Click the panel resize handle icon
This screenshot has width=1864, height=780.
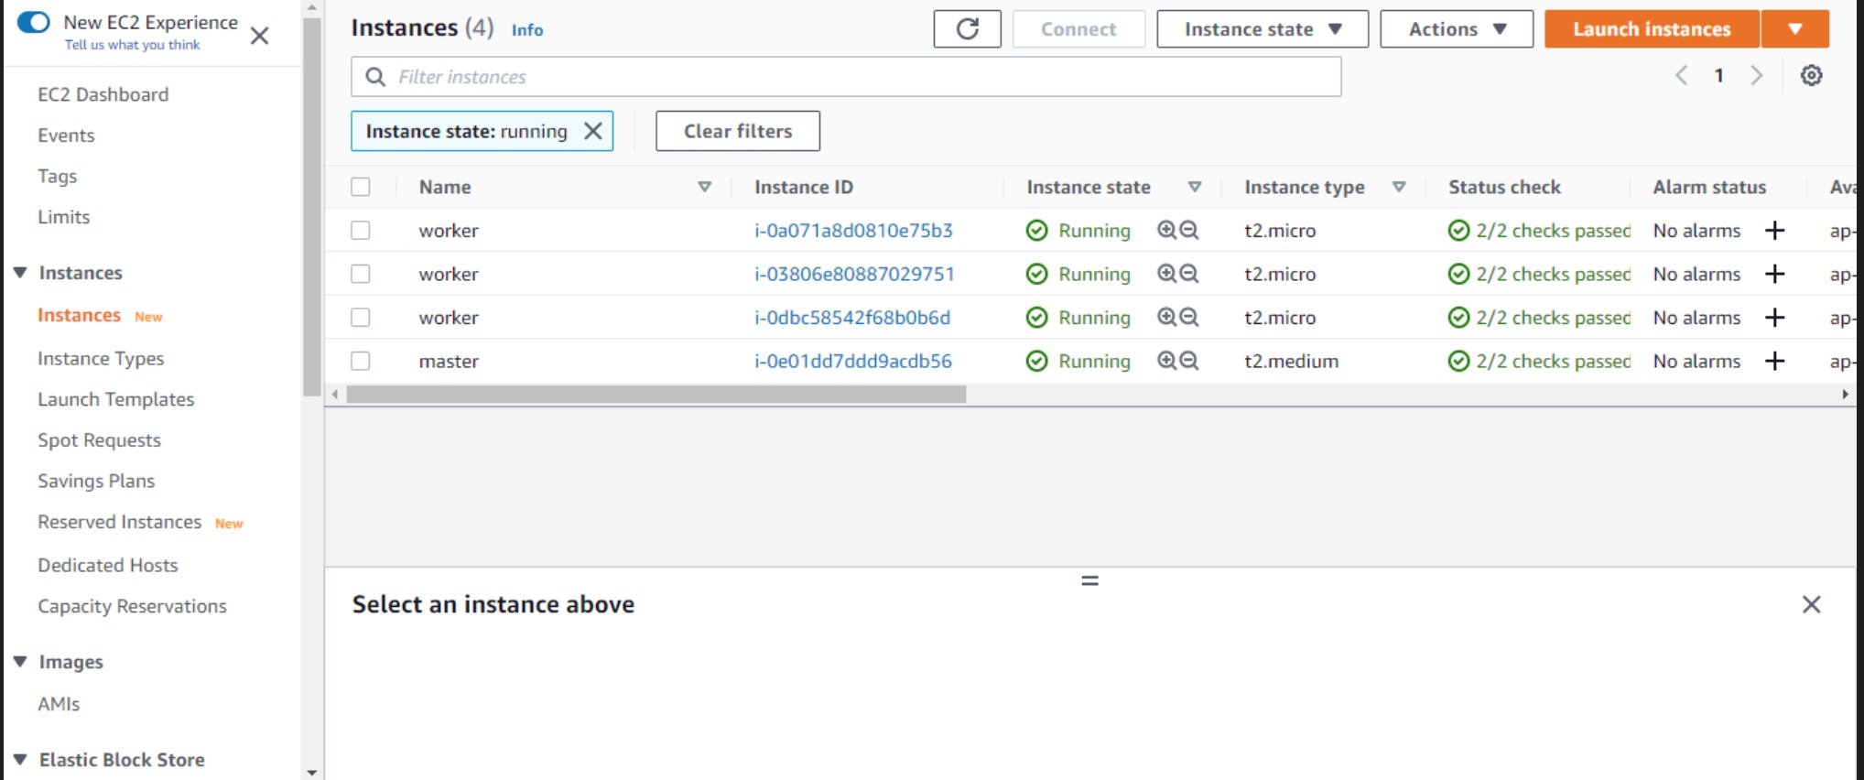[x=1089, y=580]
